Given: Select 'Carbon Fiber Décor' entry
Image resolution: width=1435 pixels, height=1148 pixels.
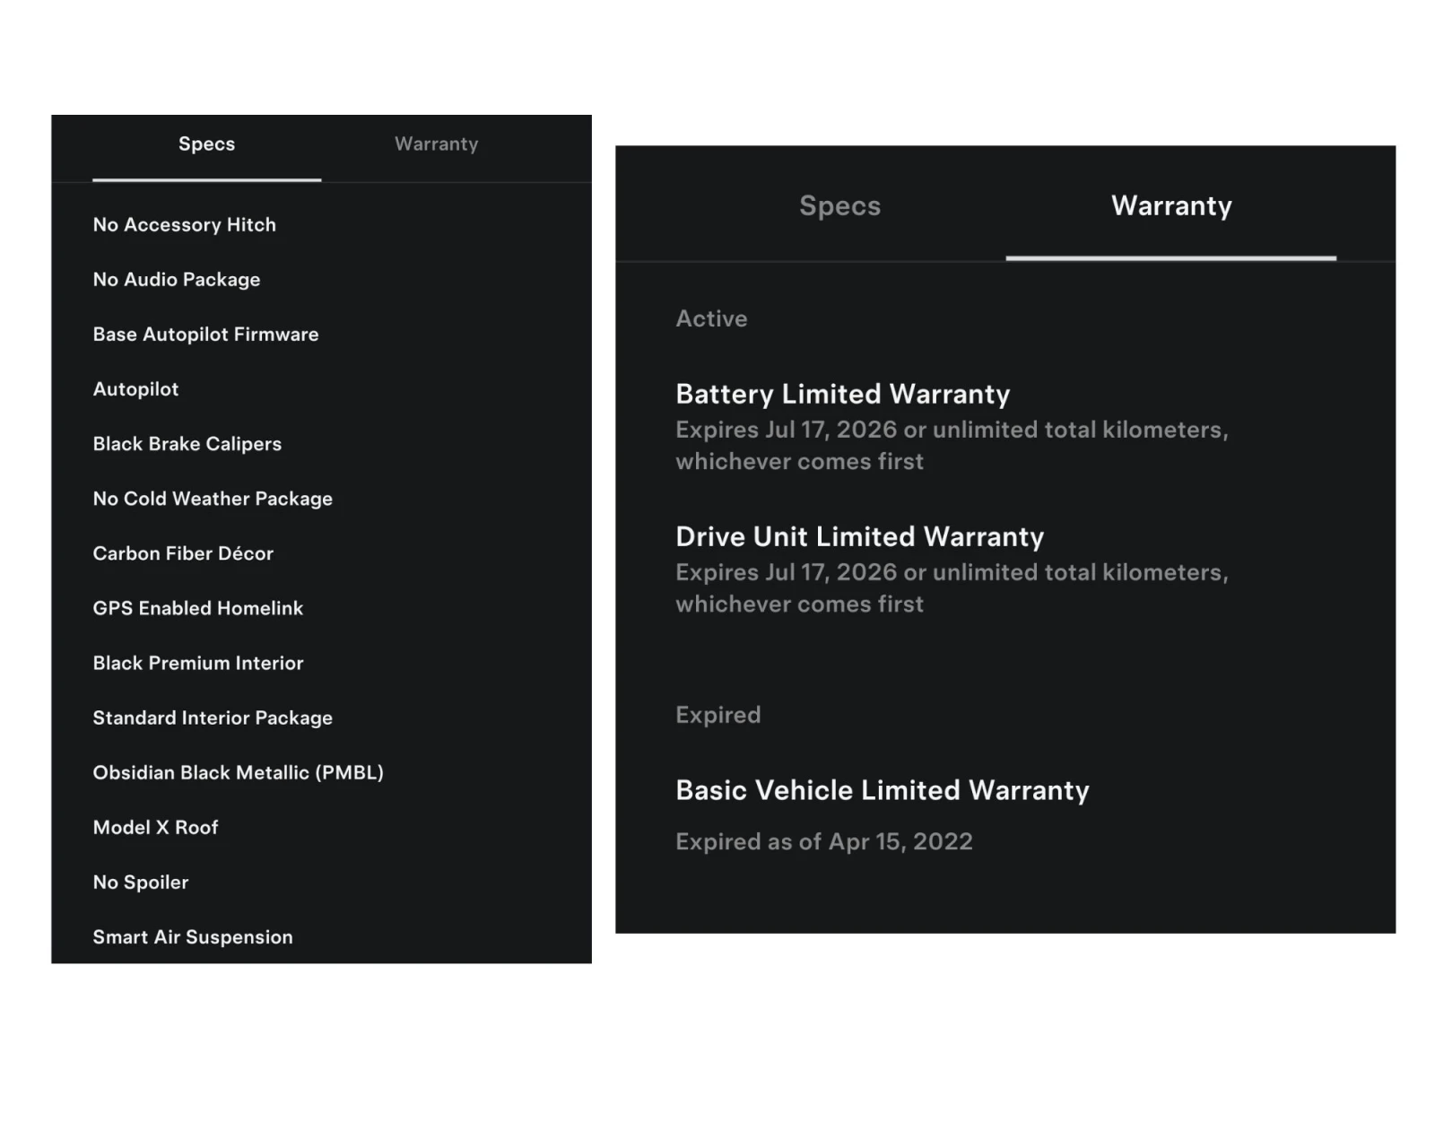Looking at the screenshot, I should [183, 553].
